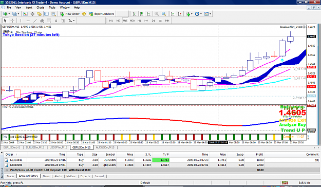
Task: Select the M15 timeframe button
Action: pyautogui.click(x=125, y=21)
